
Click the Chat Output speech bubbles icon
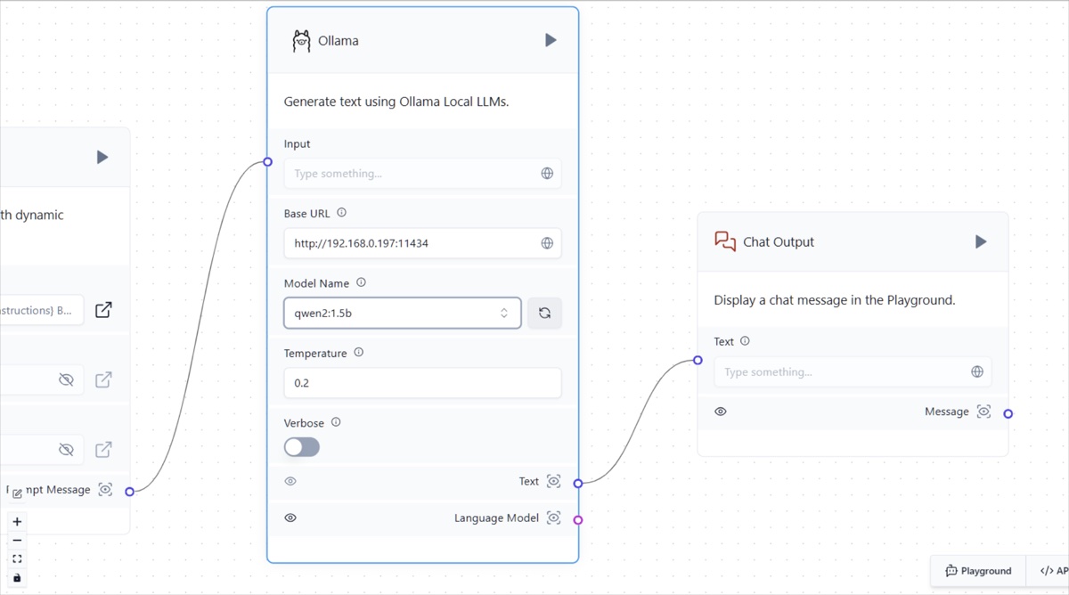coord(725,241)
